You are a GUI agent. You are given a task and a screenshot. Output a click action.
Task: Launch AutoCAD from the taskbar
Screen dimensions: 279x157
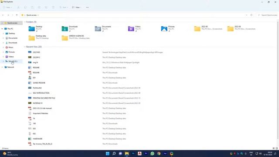point(139,154)
